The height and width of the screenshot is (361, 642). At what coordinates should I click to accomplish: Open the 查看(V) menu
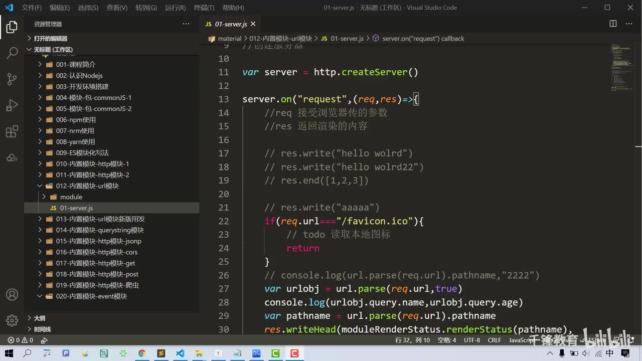point(117,8)
